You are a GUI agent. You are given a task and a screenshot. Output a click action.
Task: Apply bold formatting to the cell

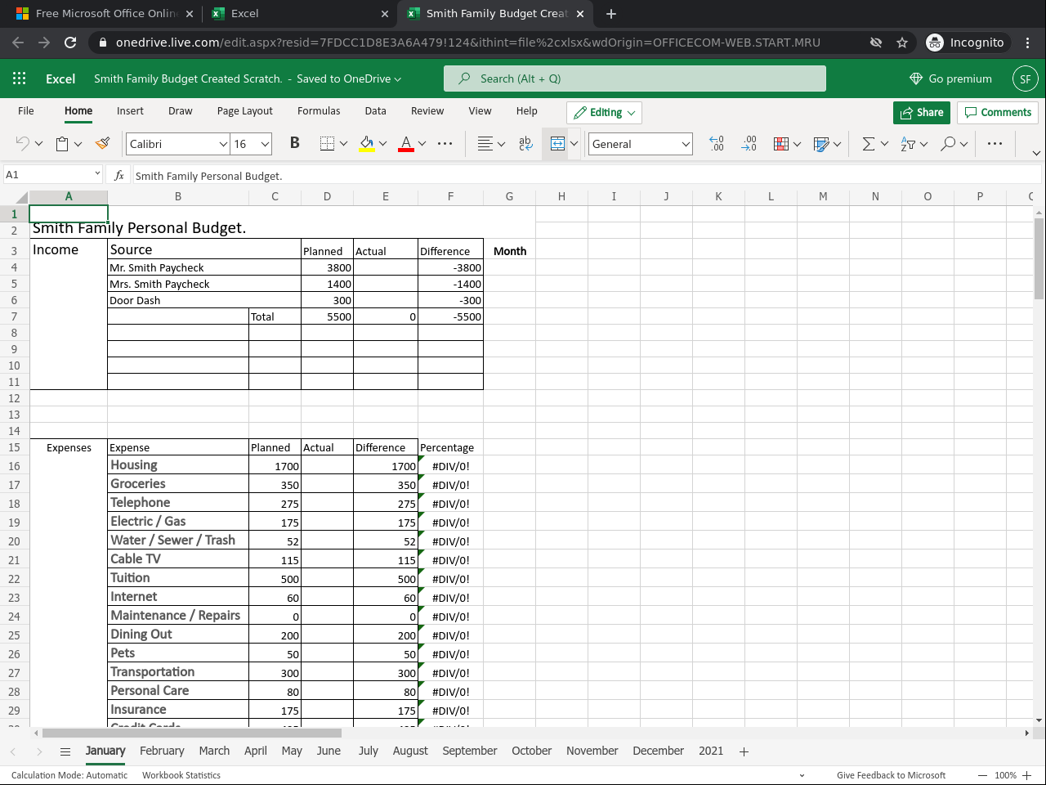(294, 144)
